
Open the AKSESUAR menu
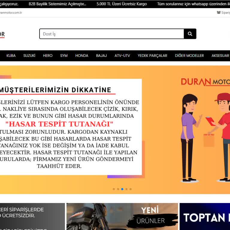point(220,56)
